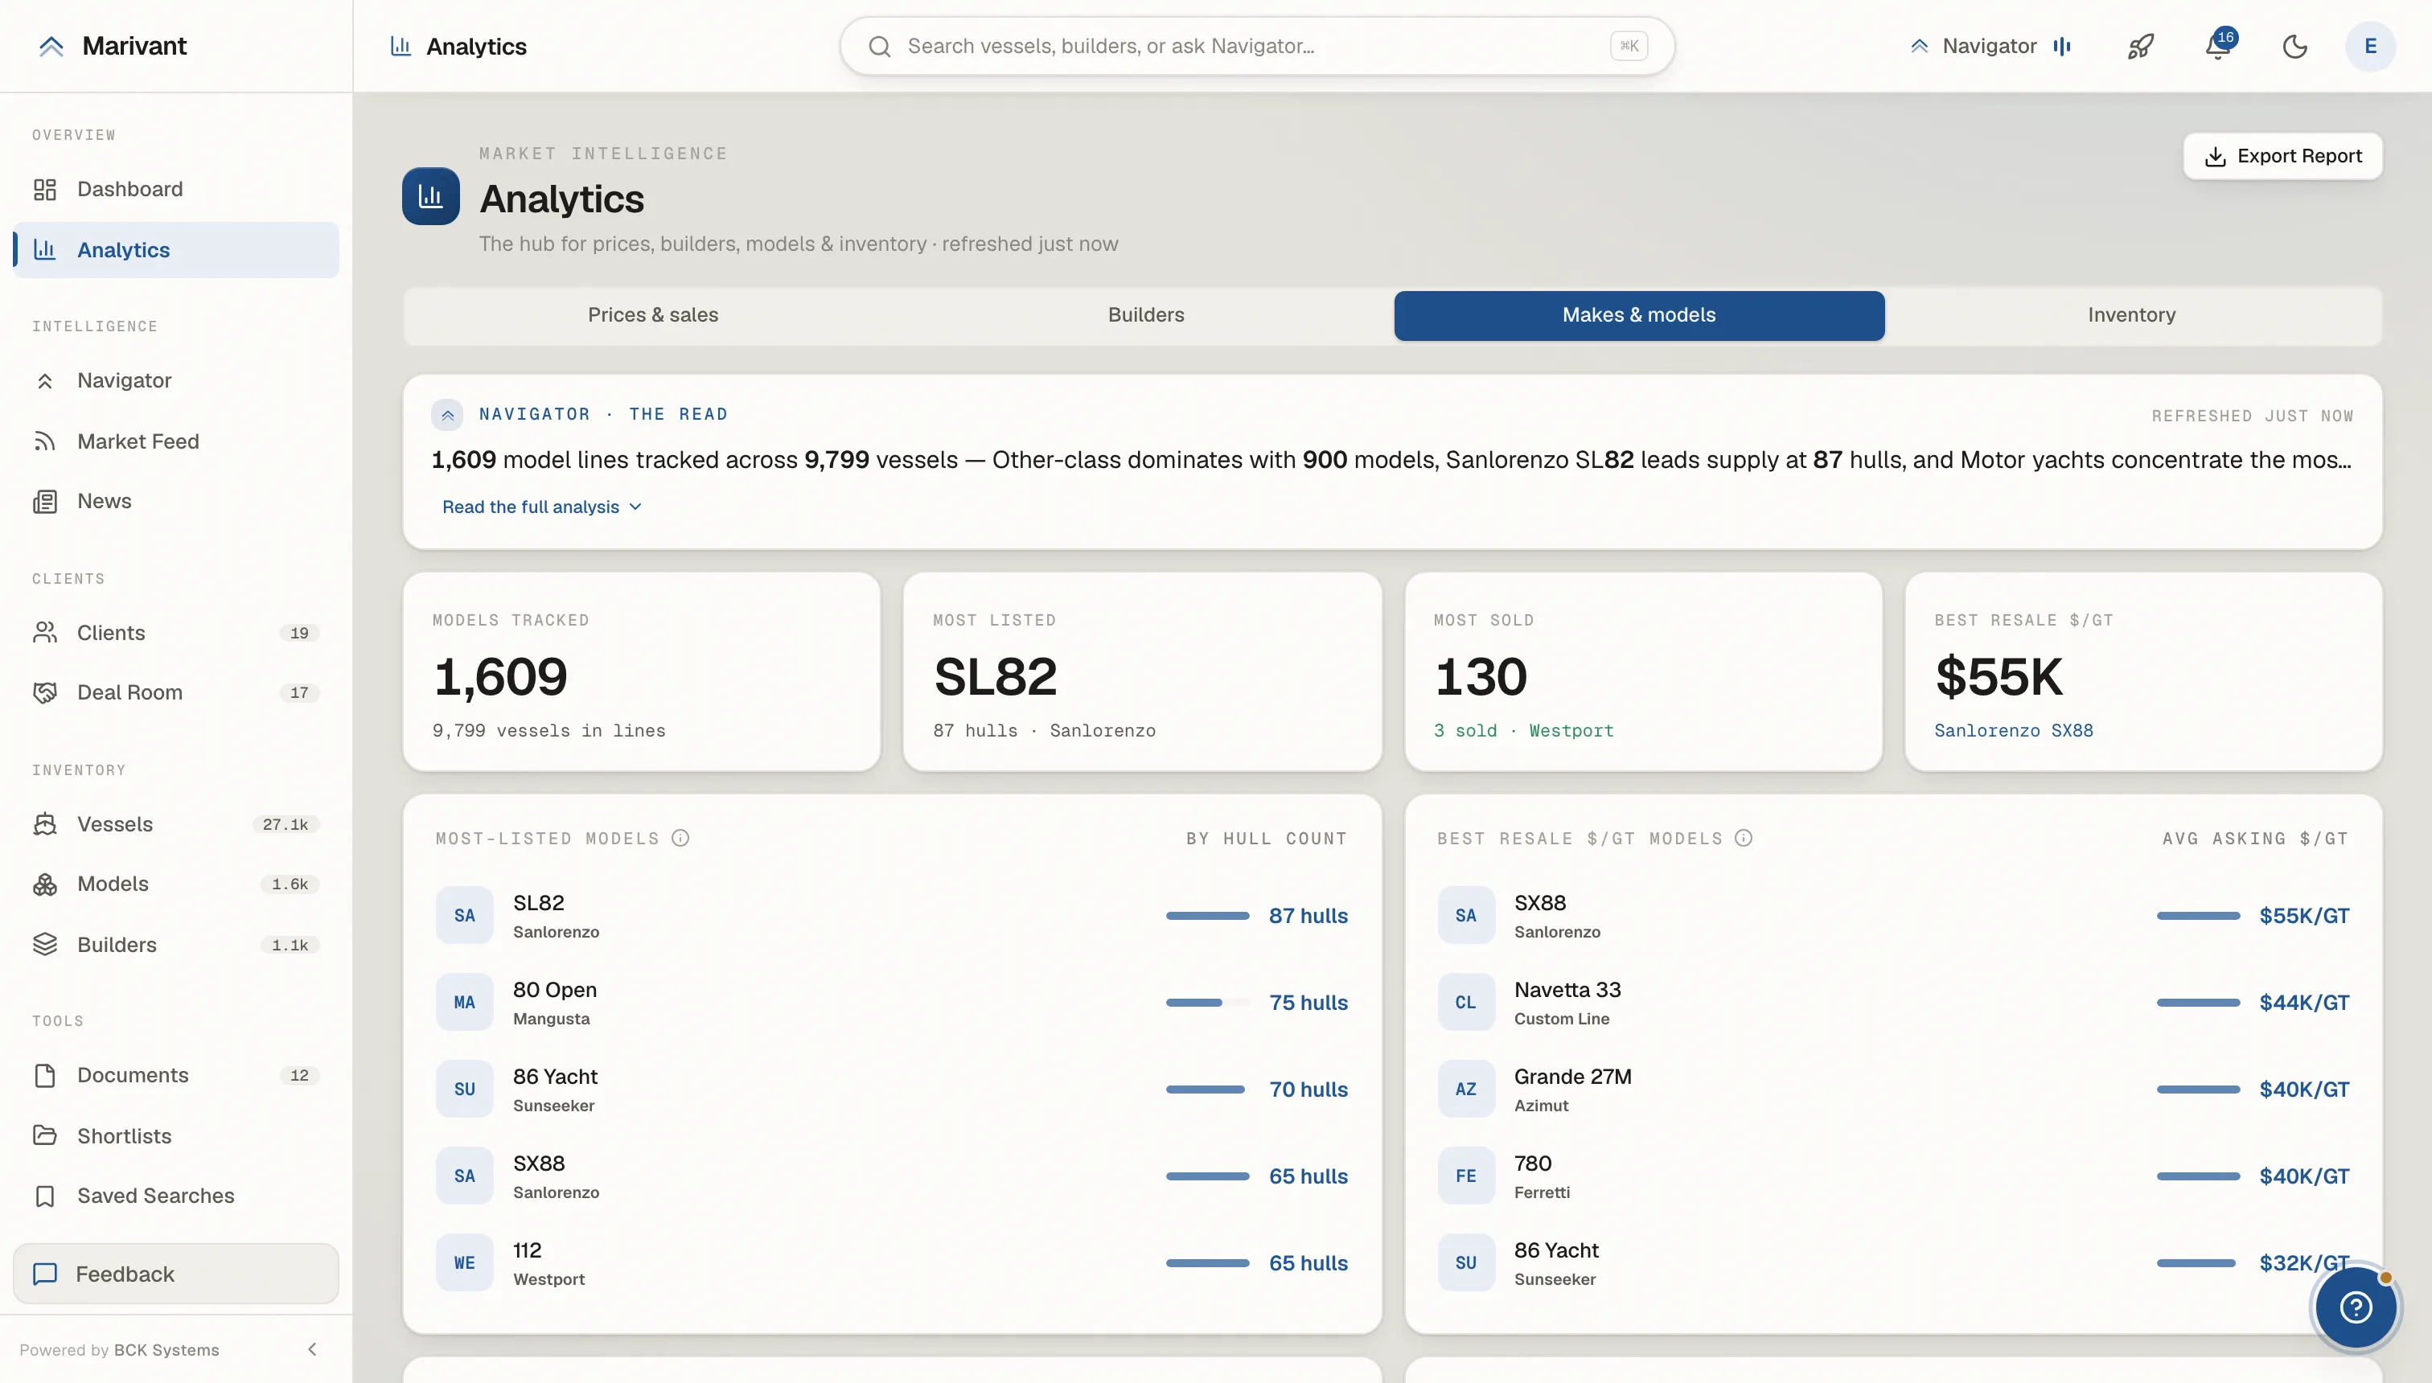
Task: Click SX88 $55K/GT bar
Action: 2198,916
